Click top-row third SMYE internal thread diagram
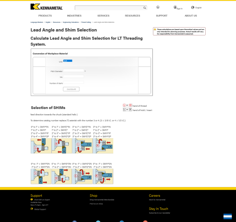The image size is (236, 222). click(82, 146)
